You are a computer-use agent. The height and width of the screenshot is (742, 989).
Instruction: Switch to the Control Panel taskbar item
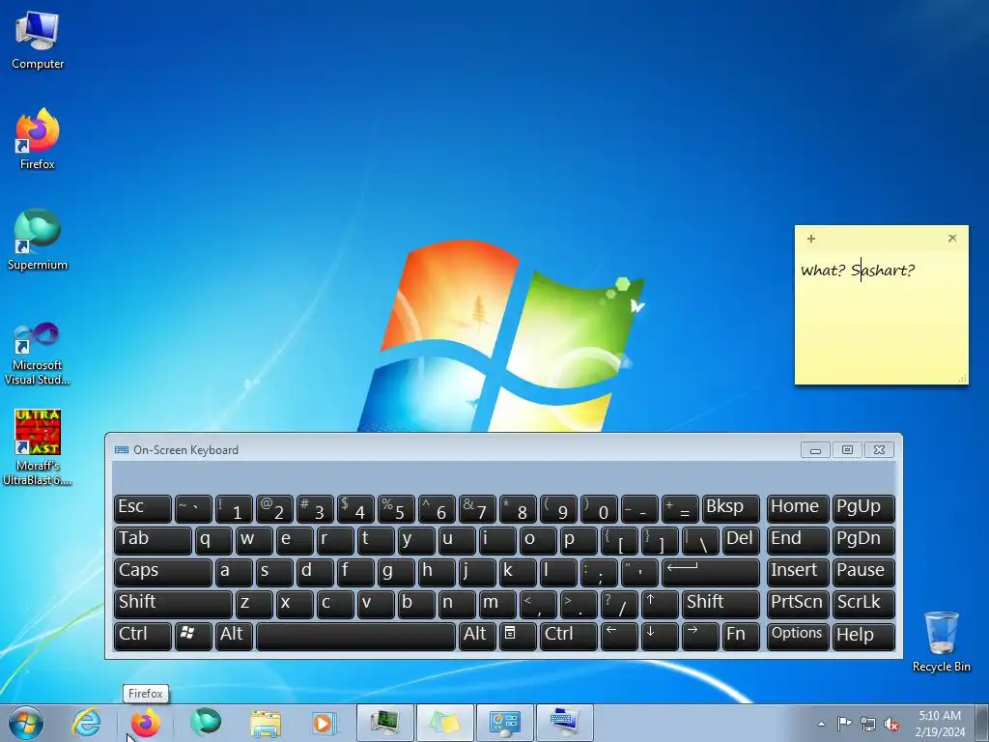(x=505, y=723)
